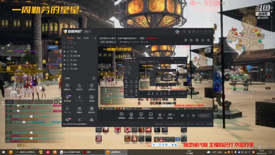Viewport: 275px width, 155px height.
Task: Expand microphone options arrow
Action: pyautogui.click(x=164, y=115)
